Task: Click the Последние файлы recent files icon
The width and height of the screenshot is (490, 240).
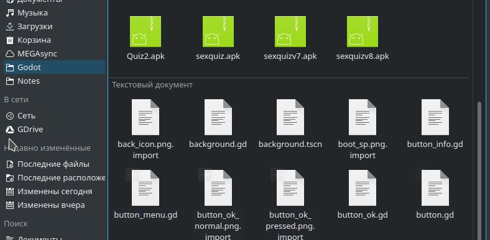Action: tap(10, 164)
